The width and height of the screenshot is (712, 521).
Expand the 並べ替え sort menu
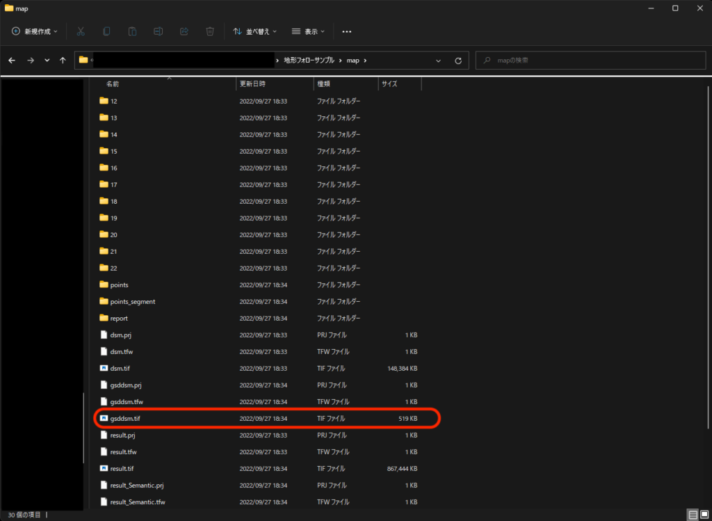tap(254, 31)
